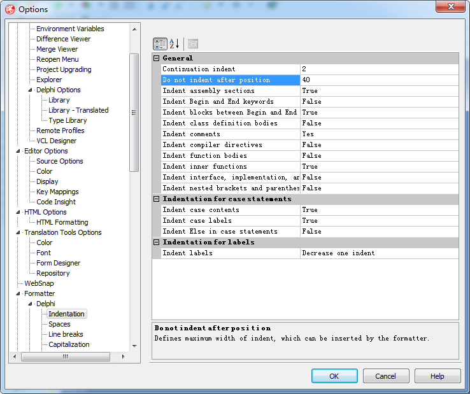This screenshot has height=394, width=470.
Task: Click the Categorized view icon in the property toolbar
Action: point(160,44)
